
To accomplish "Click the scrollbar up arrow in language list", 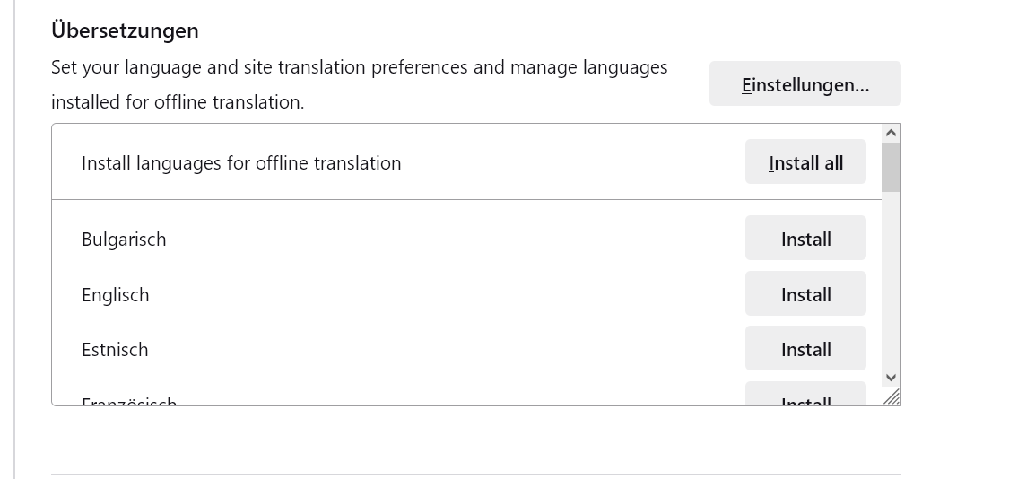I will [x=891, y=133].
